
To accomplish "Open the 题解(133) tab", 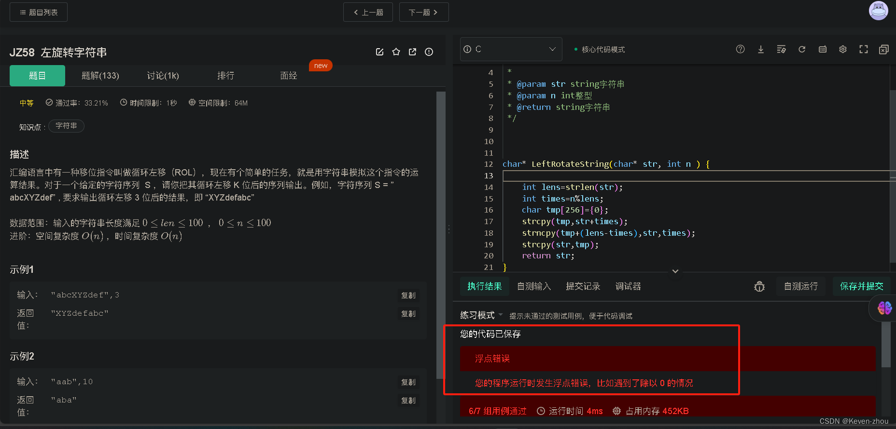I will click(100, 76).
